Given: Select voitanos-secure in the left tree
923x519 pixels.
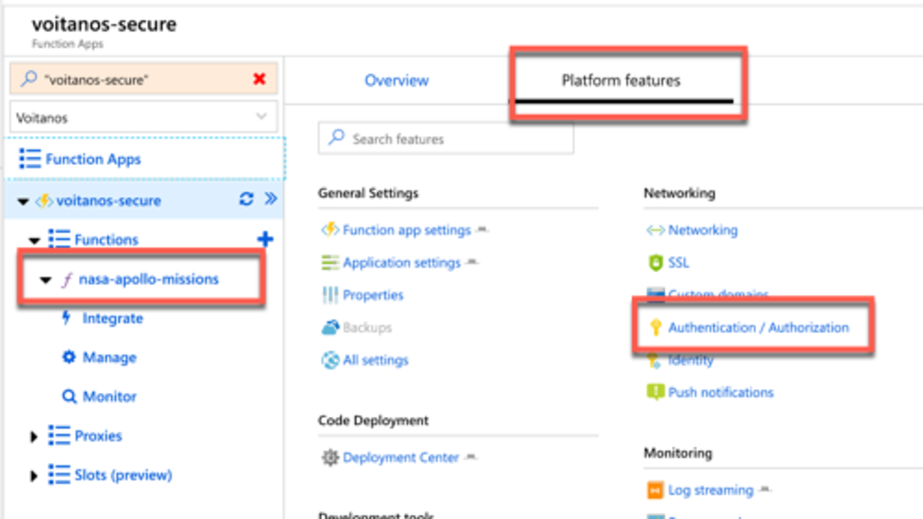Looking at the screenshot, I should coord(109,200).
